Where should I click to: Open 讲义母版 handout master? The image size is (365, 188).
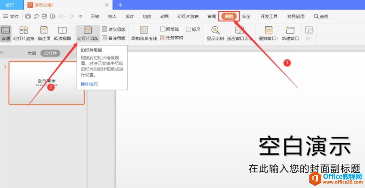[x=114, y=29]
